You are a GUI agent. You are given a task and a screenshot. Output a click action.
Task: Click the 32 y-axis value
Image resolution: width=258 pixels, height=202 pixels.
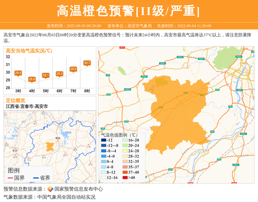pyautogui.click(x=8, y=57)
